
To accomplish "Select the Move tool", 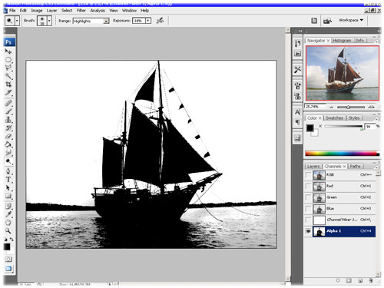I will point(8,51).
